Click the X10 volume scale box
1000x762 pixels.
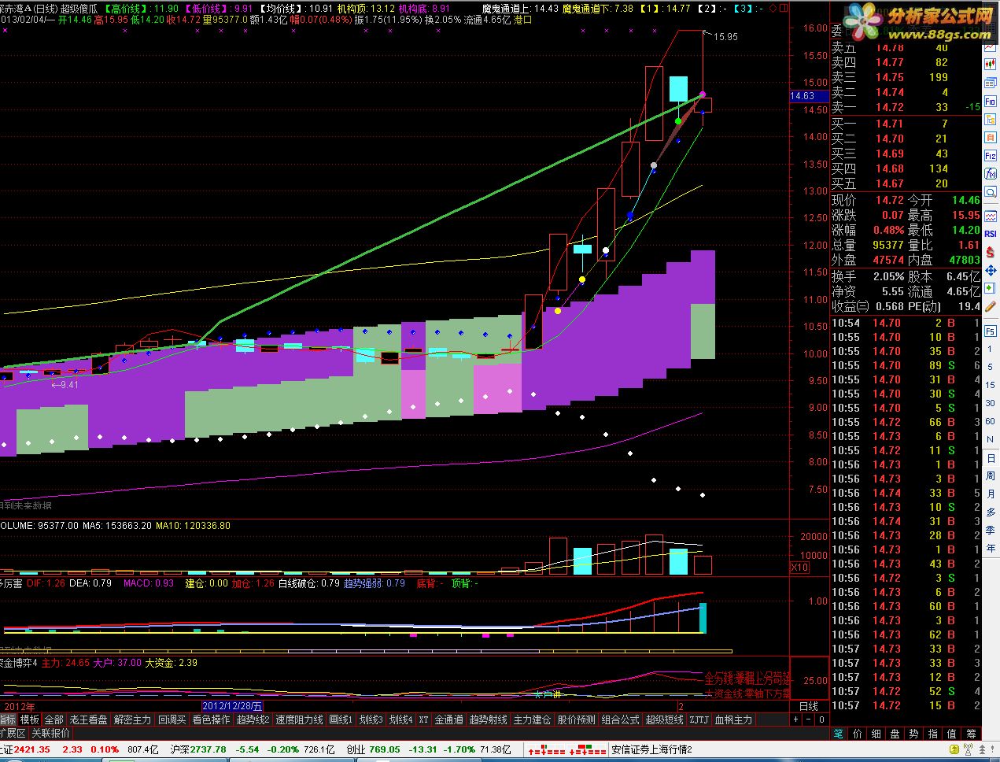tap(799, 567)
